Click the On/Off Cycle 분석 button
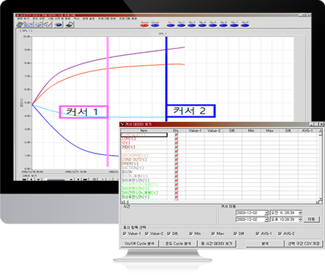 point(139,244)
